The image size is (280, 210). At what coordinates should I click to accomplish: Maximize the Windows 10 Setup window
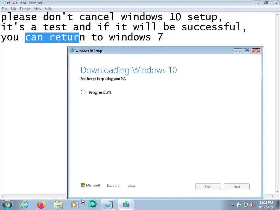tap(247, 51)
